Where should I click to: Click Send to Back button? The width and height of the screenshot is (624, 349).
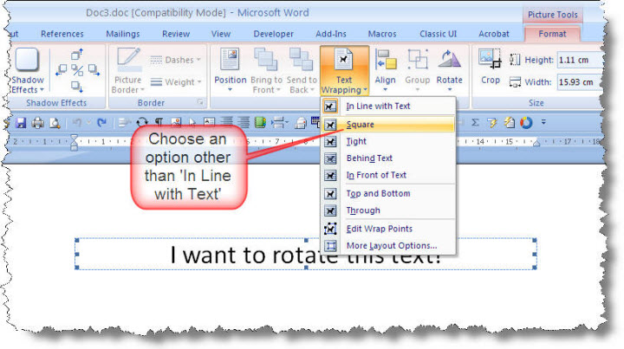click(x=302, y=71)
